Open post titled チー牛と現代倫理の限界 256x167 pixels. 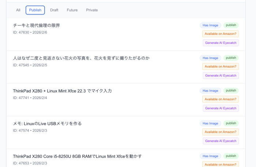point(36,26)
